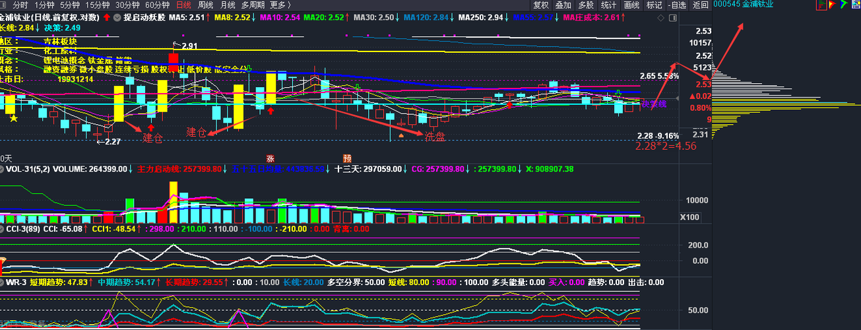This screenshot has height=330, width=861.
Task: Click the 涨 marker icon below the chart
Action: [270, 158]
